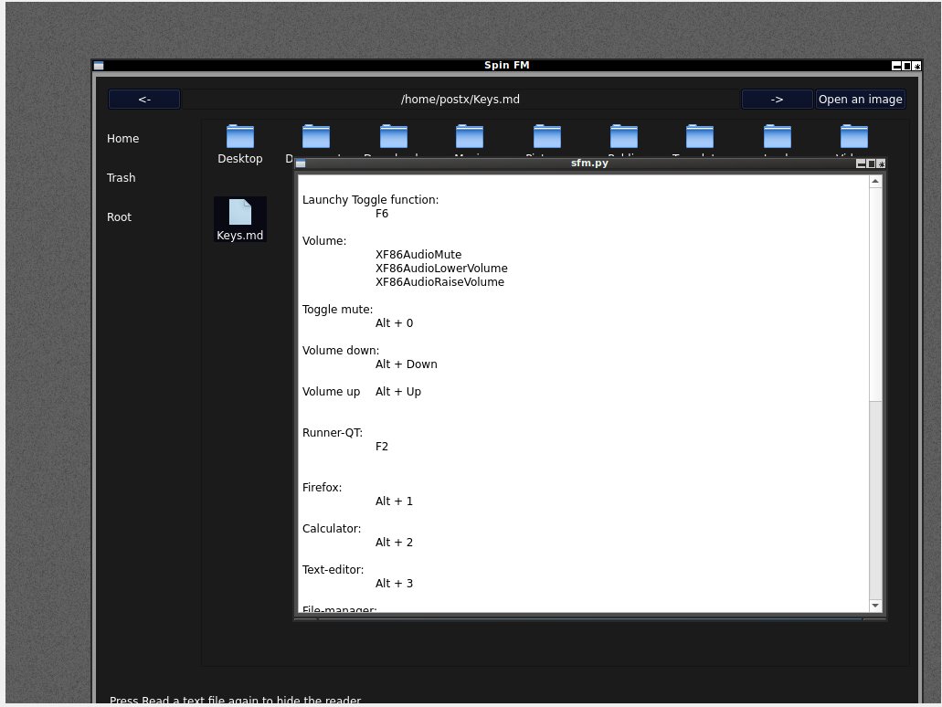Click the reader's vertical scrollbar thumb
The width and height of the screenshot is (942, 707).
[875, 294]
